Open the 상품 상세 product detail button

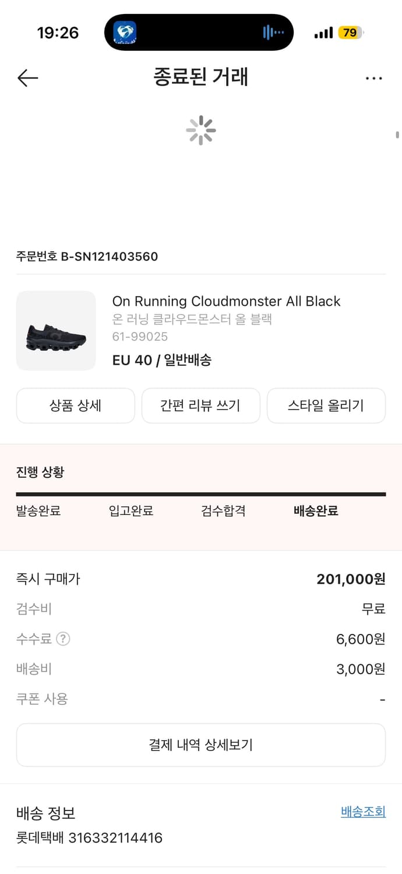(x=76, y=406)
